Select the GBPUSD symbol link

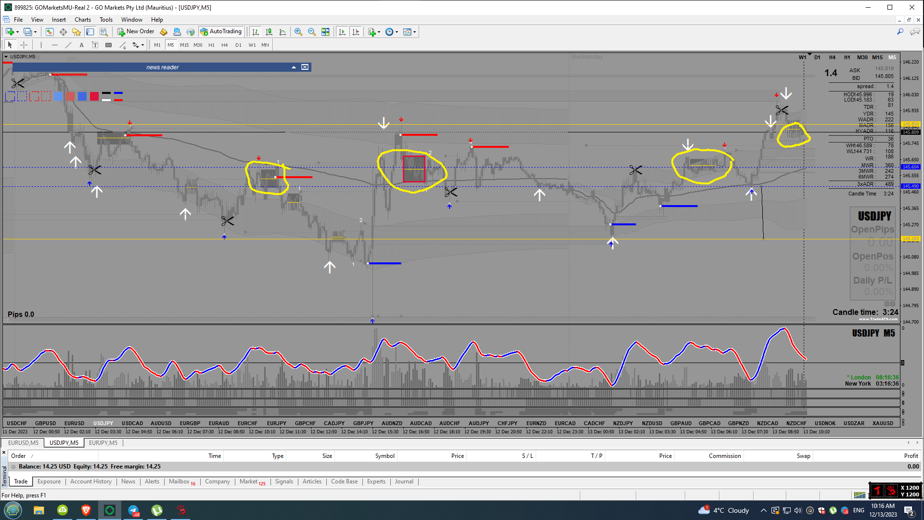coord(45,423)
